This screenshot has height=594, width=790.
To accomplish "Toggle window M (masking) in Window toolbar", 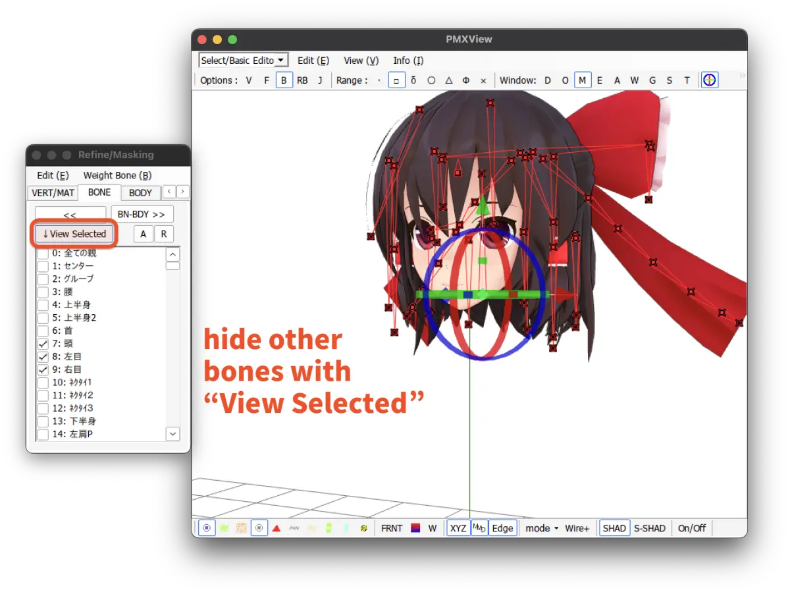I will pyautogui.click(x=583, y=80).
